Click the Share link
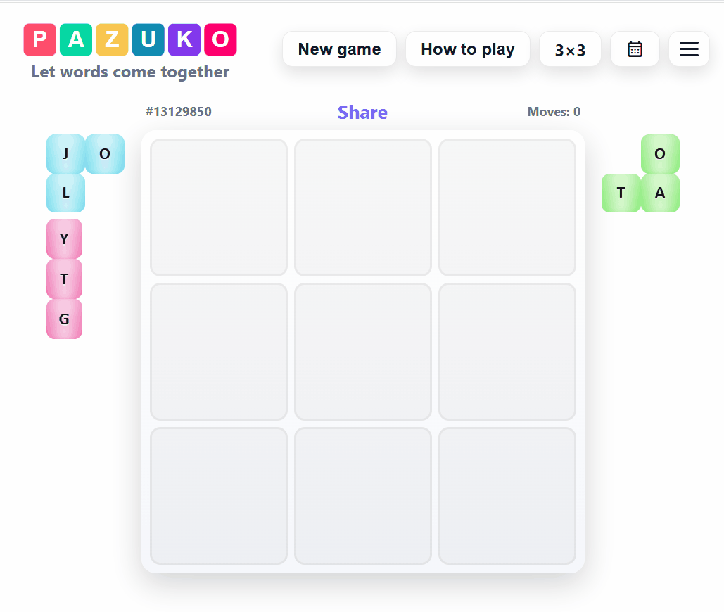The image size is (724, 612). [362, 113]
